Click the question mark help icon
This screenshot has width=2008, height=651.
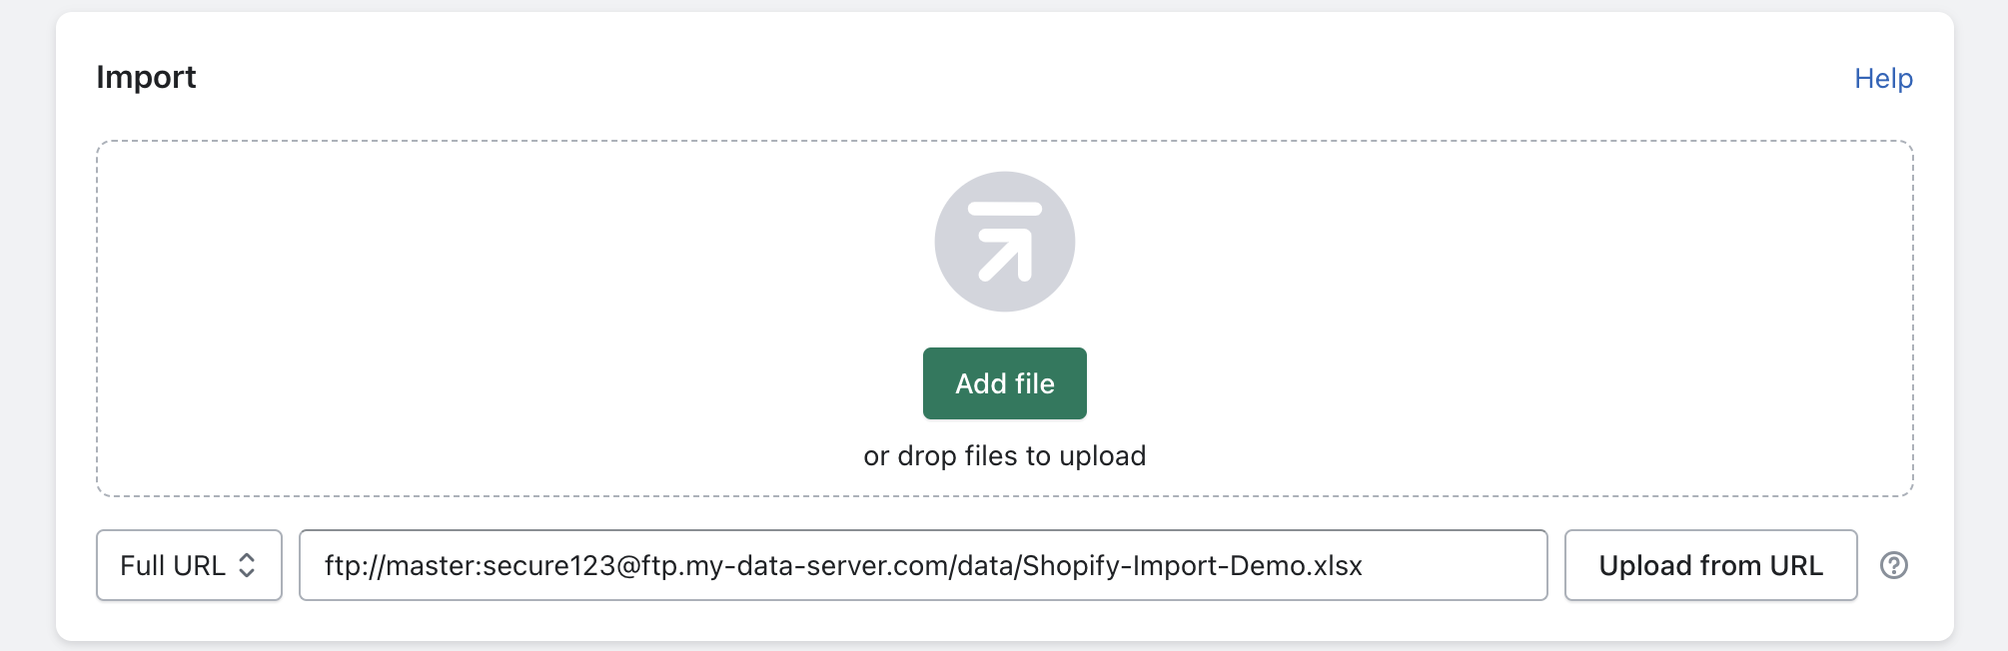pyautogui.click(x=1893, y=565)
